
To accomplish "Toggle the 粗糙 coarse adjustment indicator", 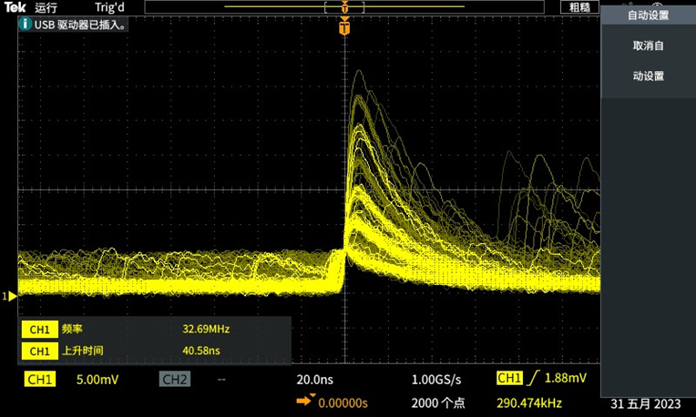I will [x=579, y=7].
